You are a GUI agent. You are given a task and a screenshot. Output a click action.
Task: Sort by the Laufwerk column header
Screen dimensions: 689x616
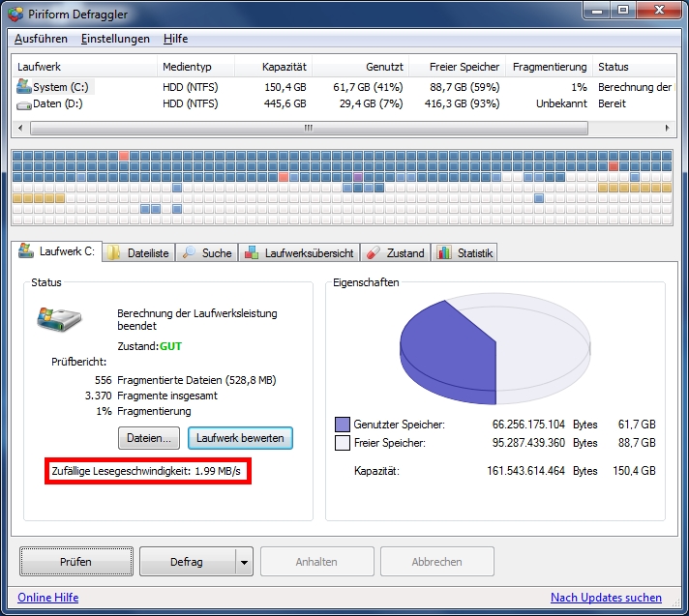(84, 67)
